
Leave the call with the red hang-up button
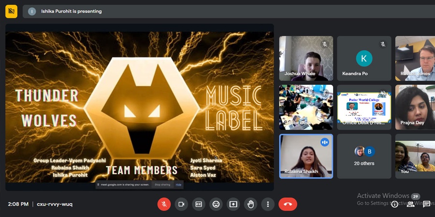point(288,204)
